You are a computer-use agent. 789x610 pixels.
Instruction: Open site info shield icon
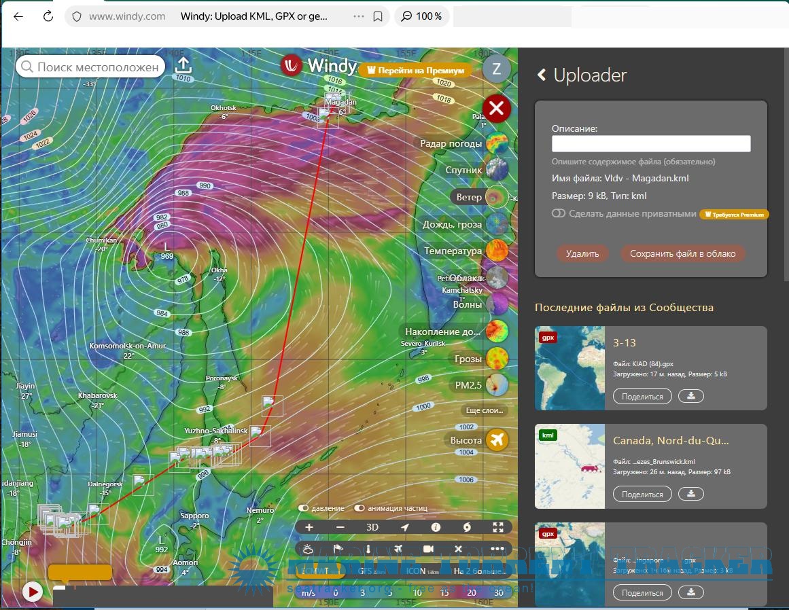77,16
